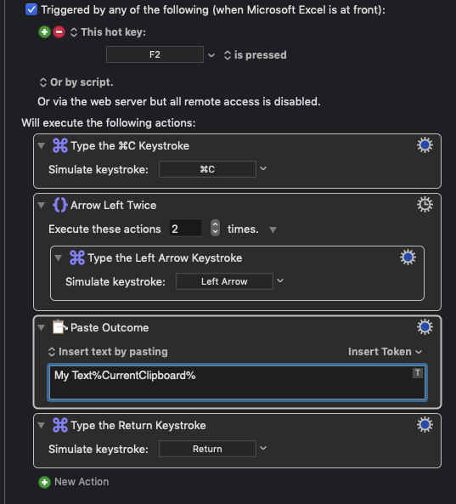Collapse the Type the ⌘C Keystroke action
Viewport: 456px width, 504px height.
[x=41, y=145]
